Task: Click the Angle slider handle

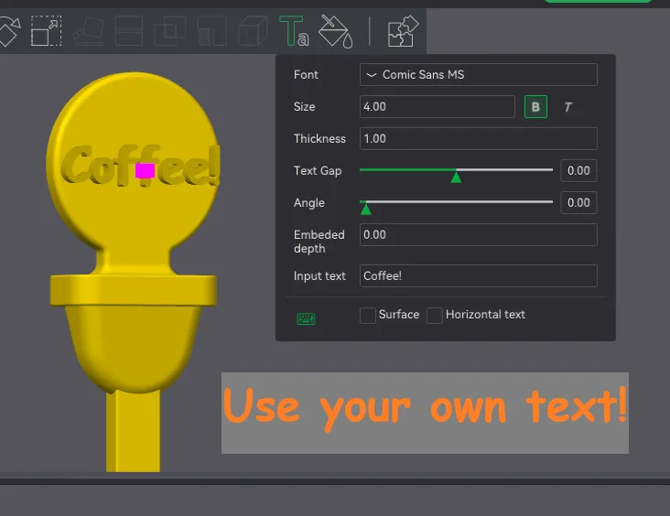Action: pyautogui.click(x=366, y=209)
